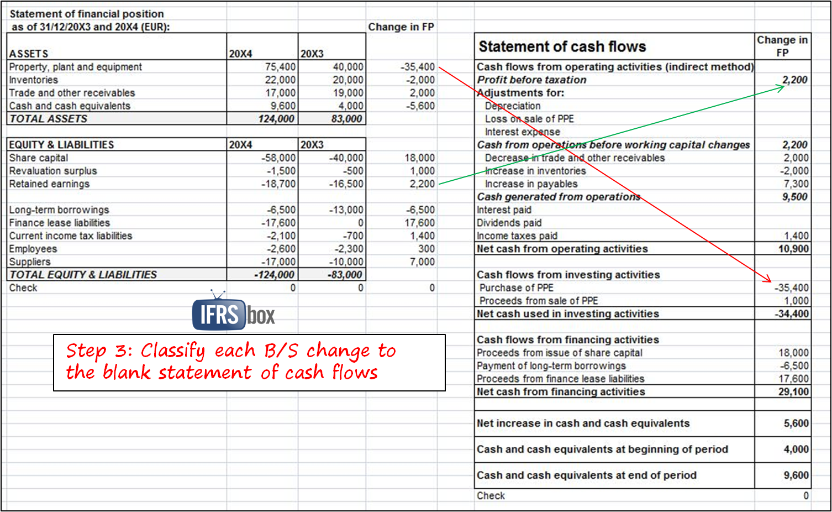This screenshot has width=832, height=512.
Task: Select the TOTAL ASSETS 20X4 value 124,000
Action: point(276,119)
